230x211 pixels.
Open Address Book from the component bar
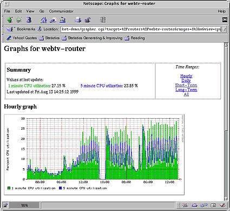(213, 206)
